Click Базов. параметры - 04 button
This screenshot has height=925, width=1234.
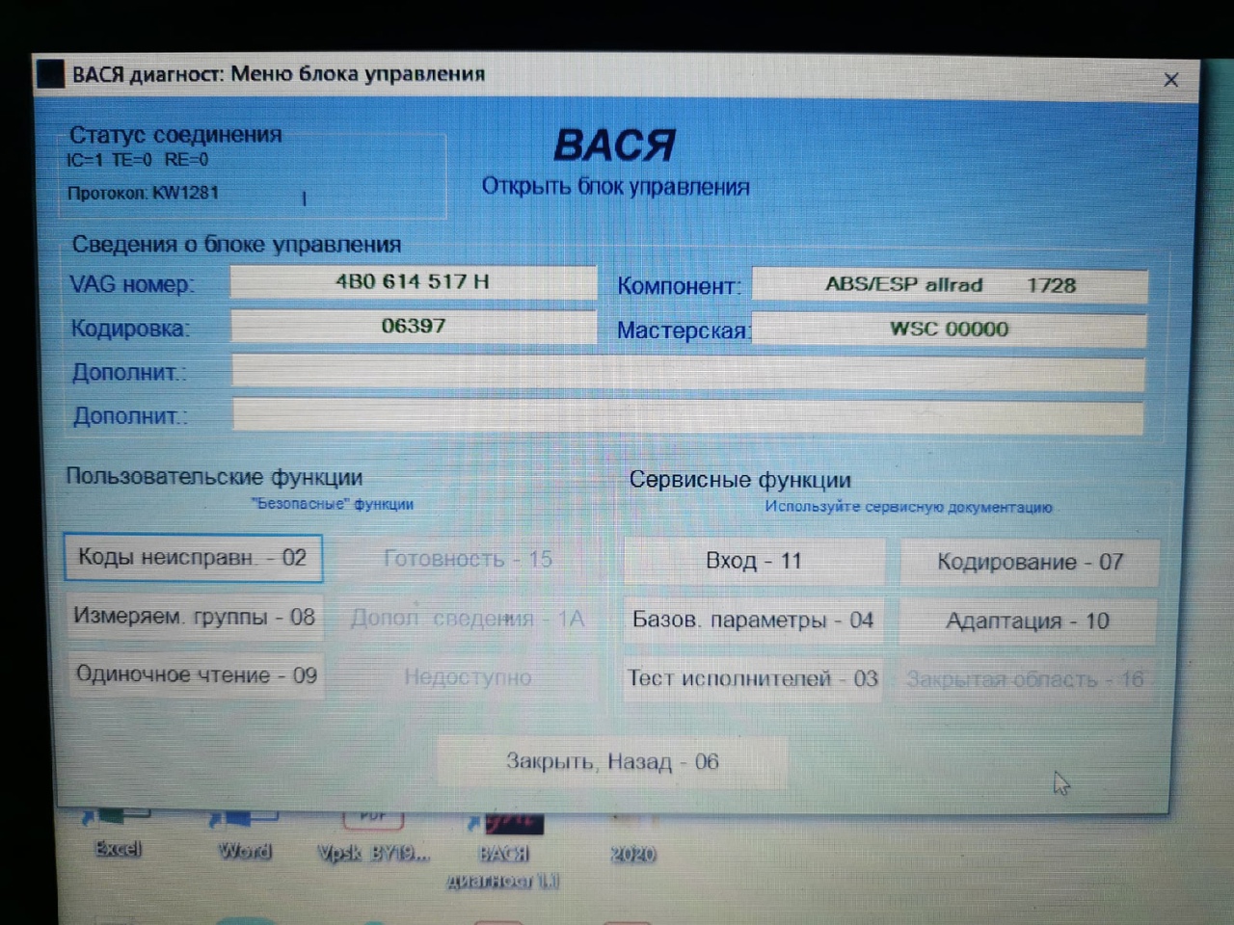coord(753,620)
